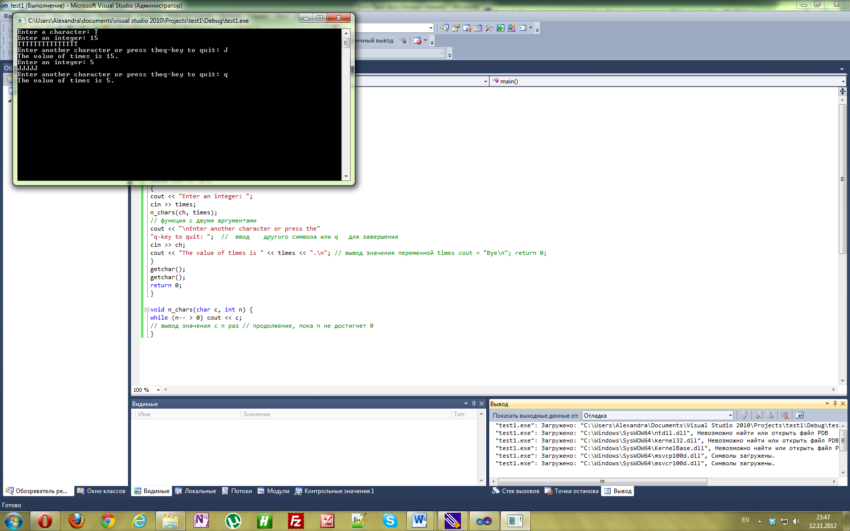
Task: Click the IntelliTrace graph plus icon
Action: (403, 40)
